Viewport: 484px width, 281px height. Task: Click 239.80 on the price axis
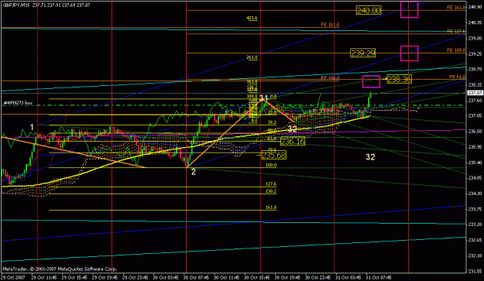pyautogui.click(x=475, y=38)
